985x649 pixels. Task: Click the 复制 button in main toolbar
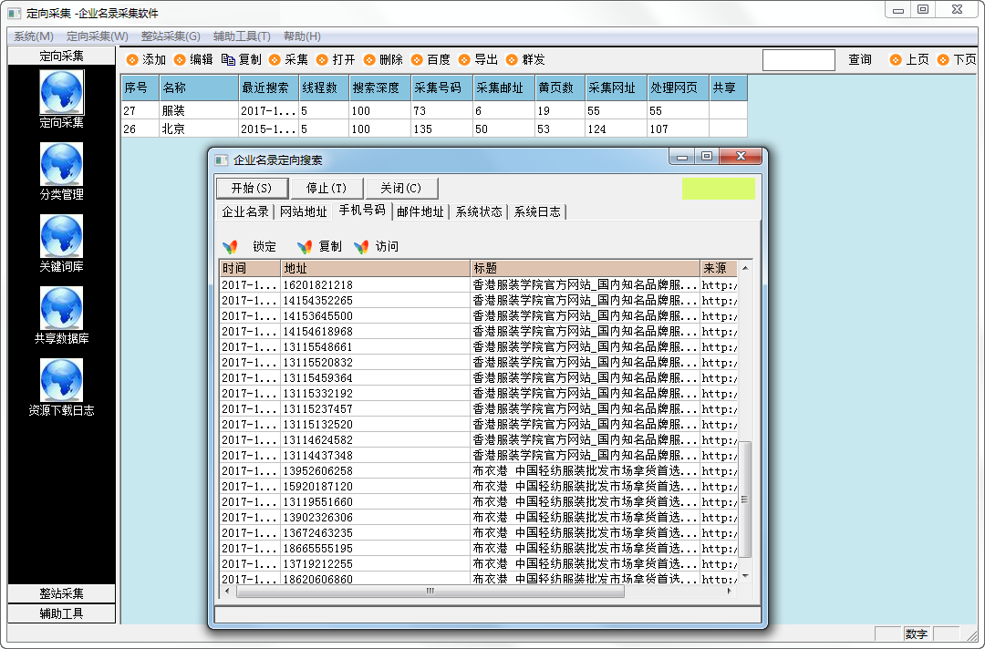click(241, 59)
